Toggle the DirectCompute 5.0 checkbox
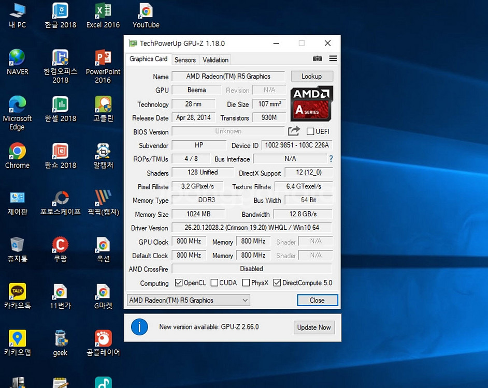Viewport: 488px width, 388px height. coord(277,282)
